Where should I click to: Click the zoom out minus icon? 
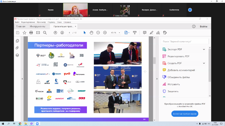(x=98, y=33)
